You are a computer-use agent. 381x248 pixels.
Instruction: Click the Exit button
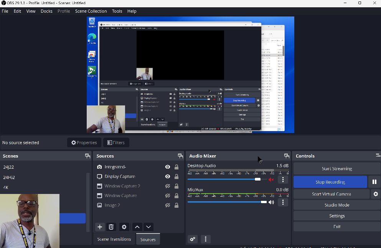point(337,227)
